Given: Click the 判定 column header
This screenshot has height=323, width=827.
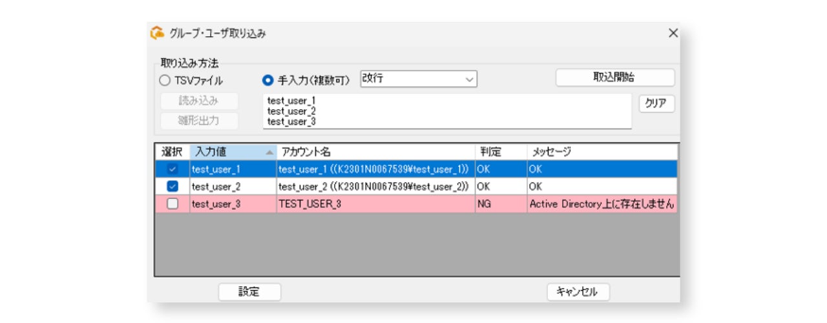Looking at the screenshot, I should [x=501, y=152].
